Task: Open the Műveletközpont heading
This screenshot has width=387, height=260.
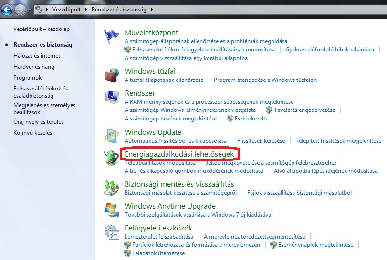Action: click(151, 33)
